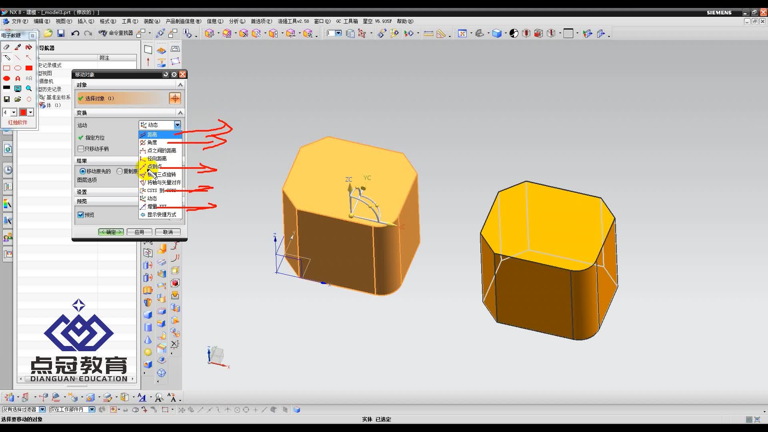
Task: Click the select object crosshair button
Action: [x=175, y=98]
